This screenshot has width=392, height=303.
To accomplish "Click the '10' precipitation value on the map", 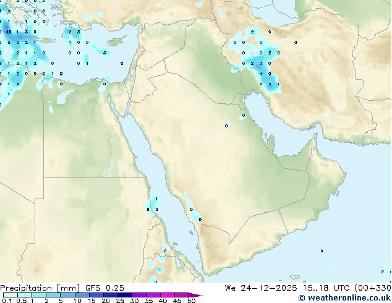I will coord(9,32).
